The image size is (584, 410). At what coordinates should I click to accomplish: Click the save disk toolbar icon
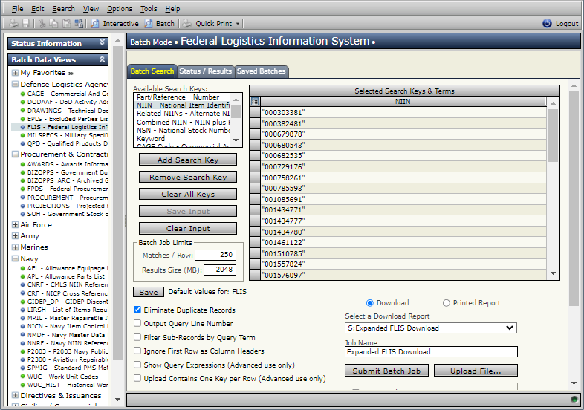coord(26,24)
